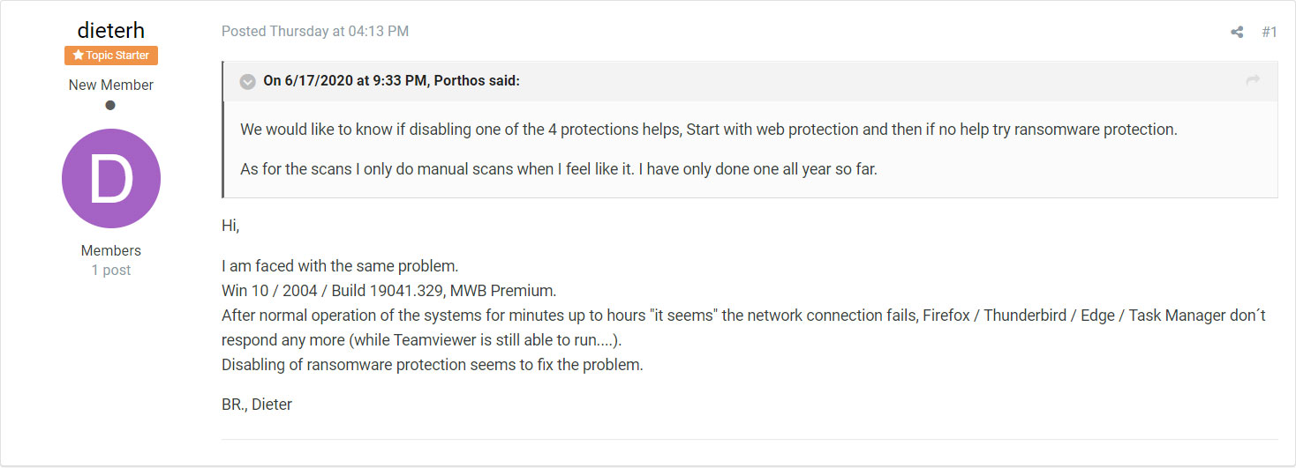Image resolution: width=1296 pixels, height=468 pixels.
Task: Click the share icon on the post
Action: coord(1237,33)
